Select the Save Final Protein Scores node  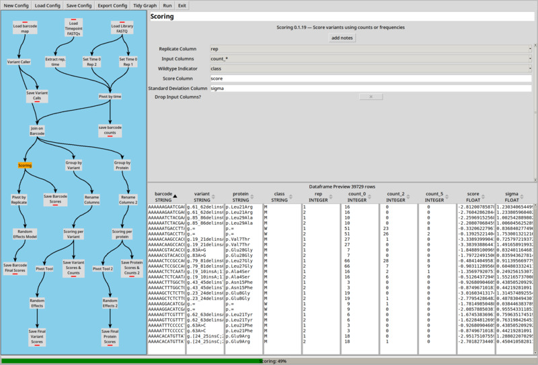click(110, 337)
